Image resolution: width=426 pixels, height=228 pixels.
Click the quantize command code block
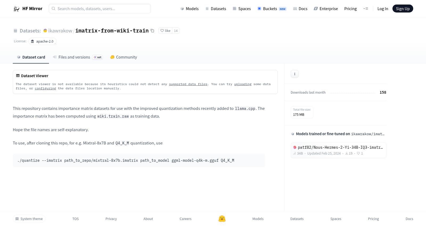pos(139,160)
